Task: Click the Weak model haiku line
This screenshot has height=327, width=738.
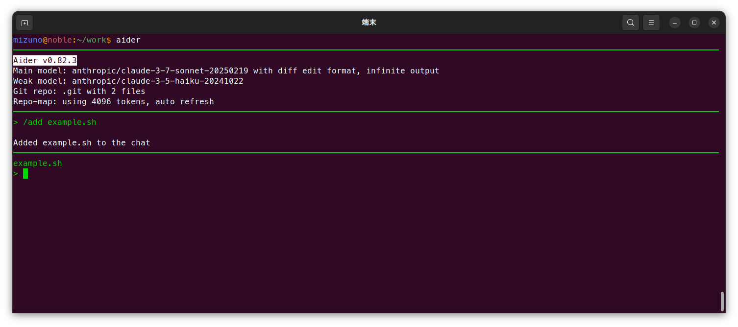Action: pyautogui.click(x=128, y=81)
